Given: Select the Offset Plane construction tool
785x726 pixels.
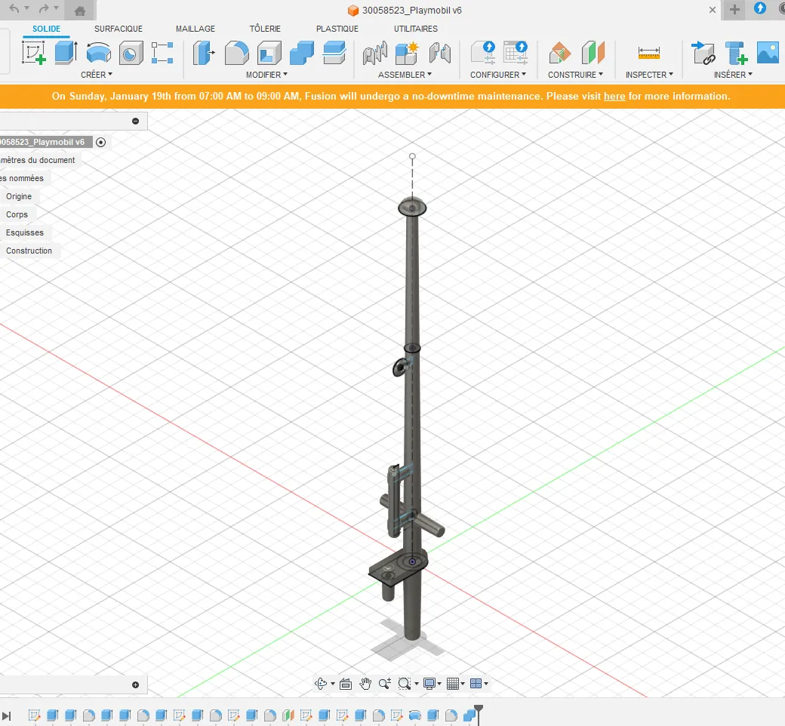Looking at the screenshot, I should click(560, 53).
